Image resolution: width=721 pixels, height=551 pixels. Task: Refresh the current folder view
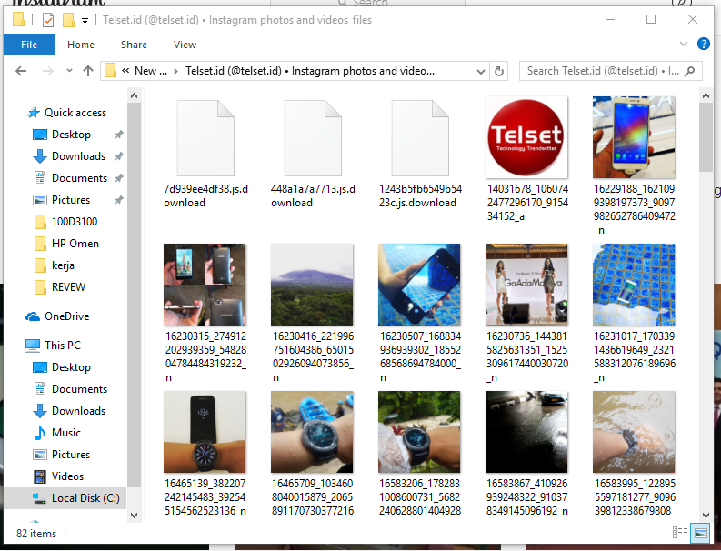[x=498, y=71]
